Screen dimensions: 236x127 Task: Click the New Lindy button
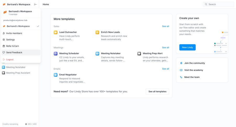coord(187,47)
